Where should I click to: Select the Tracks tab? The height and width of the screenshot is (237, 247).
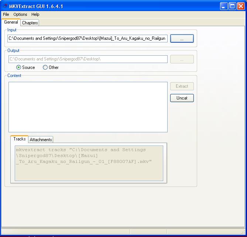[x=19, y=139]
